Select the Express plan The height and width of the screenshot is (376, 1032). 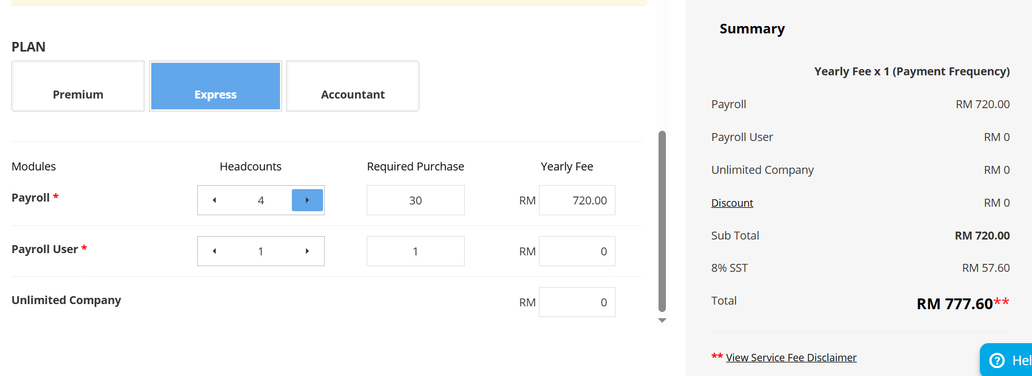[215, 87]
